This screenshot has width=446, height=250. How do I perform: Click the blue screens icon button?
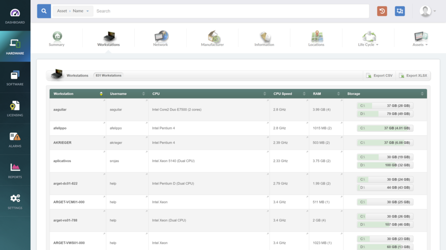[399, 11]
